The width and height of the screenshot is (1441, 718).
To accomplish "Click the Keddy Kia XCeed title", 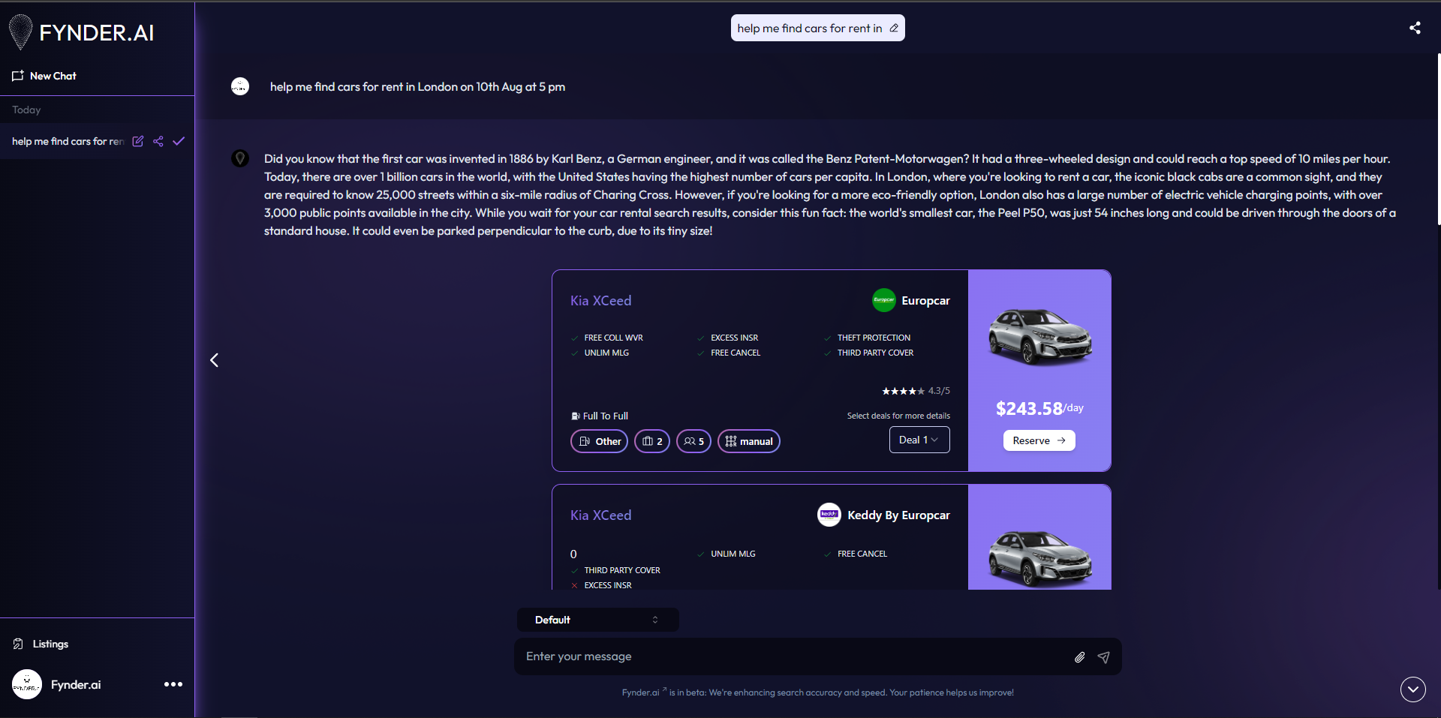I will tap(600, 515).
